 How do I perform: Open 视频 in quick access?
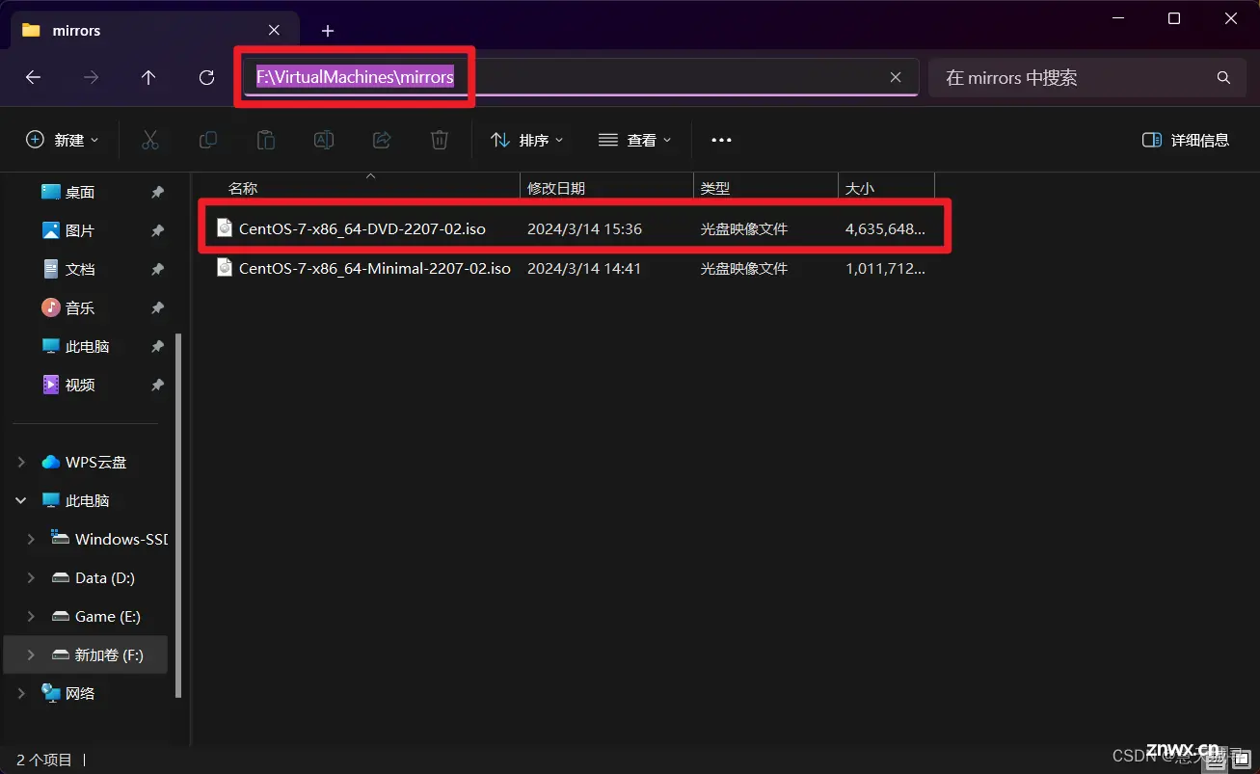80,385
